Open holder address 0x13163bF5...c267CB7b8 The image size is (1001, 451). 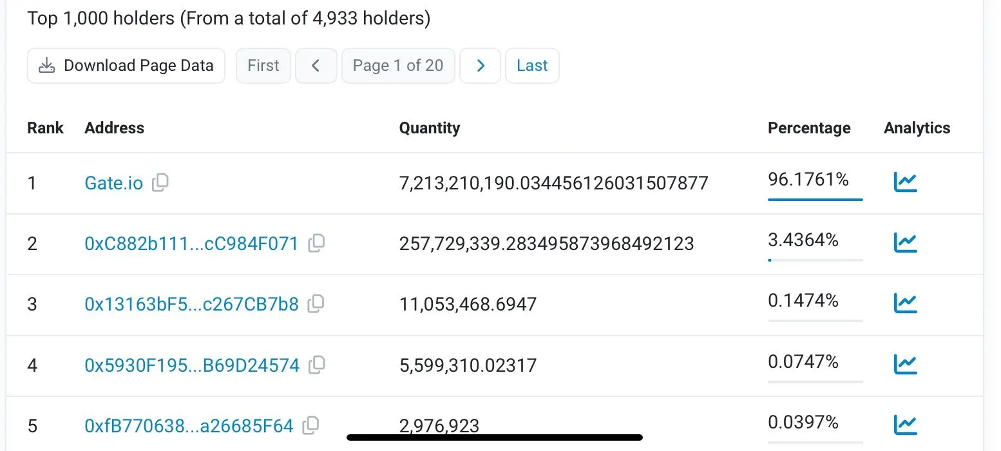pyautogui.click(x=191, y=305)
